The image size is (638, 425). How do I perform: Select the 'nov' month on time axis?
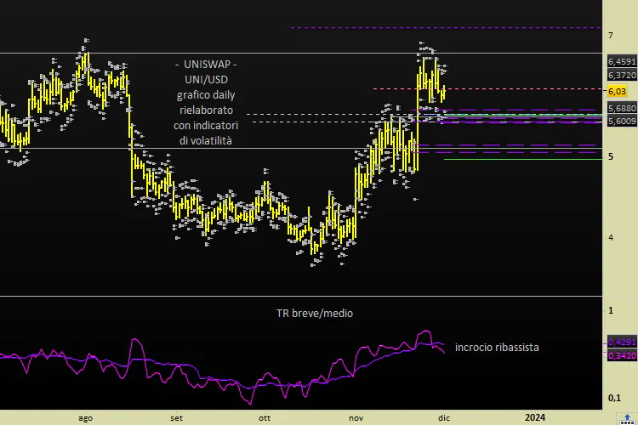[x=356, y=417]
